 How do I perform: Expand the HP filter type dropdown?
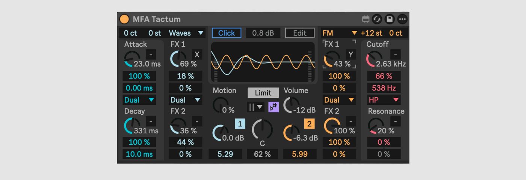[384, 100]
